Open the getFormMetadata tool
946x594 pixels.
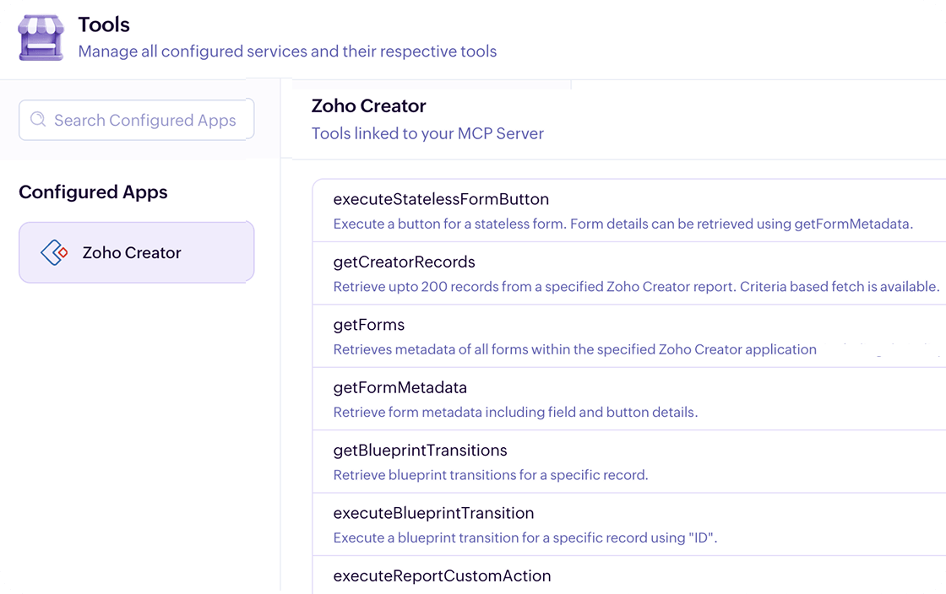point(628,399)
